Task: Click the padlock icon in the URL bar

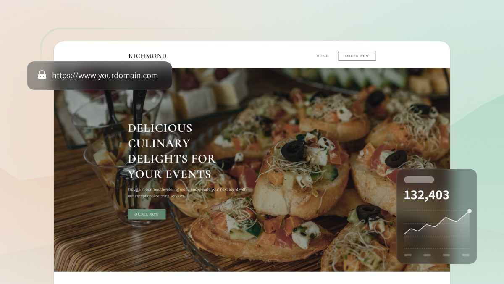Action: [42, 75]
